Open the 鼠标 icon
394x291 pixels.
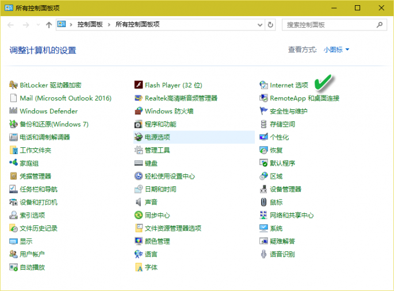tap(263, 202)
